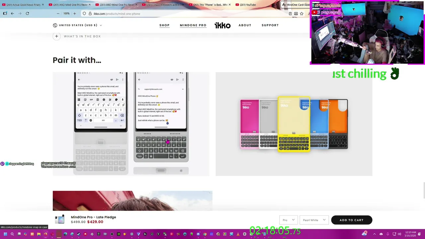This screenshot has height=239, width=425.
Task: Open Windows taskbar search
Action: click(12, 234)
